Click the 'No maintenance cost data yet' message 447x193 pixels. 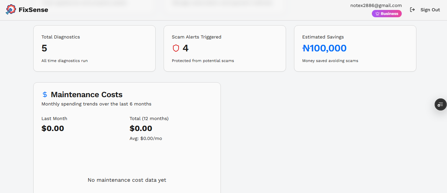point(127,180)
